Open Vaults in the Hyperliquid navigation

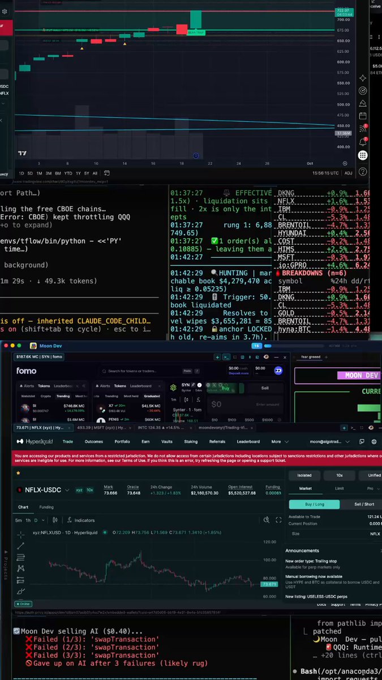pos(167,441)
